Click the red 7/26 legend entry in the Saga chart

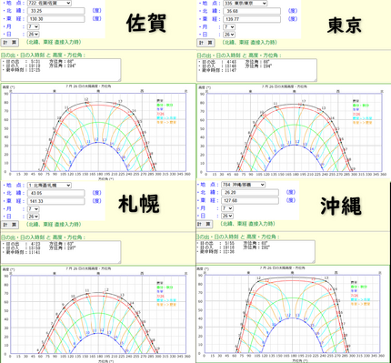pyautogui.click(x=159, y=114)
